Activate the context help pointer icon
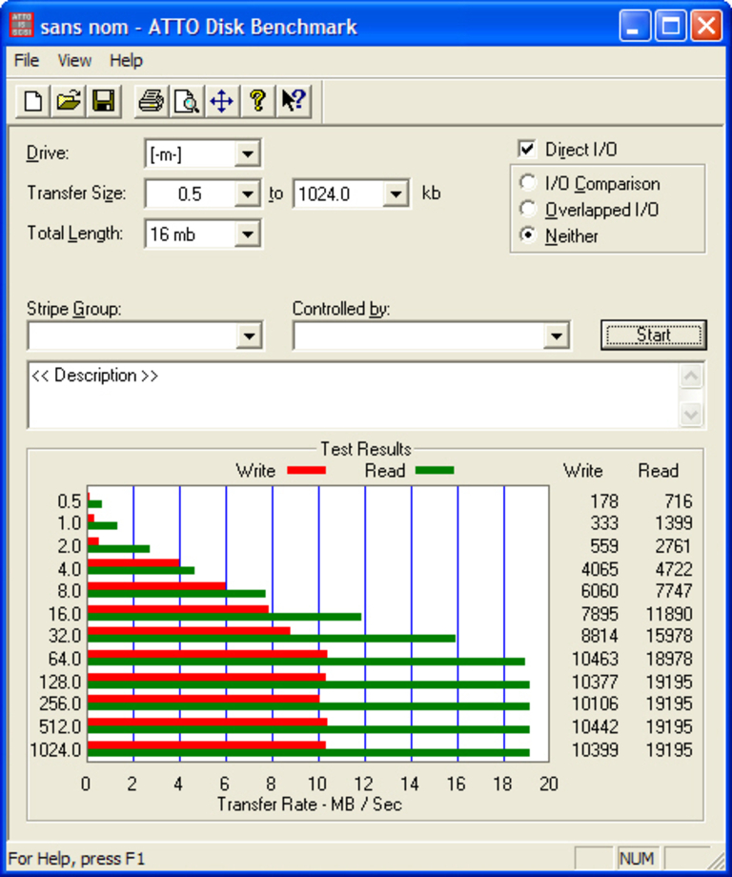Image resolution: width=732 pixels, height=877 pixels. click(x=293, y=101)
